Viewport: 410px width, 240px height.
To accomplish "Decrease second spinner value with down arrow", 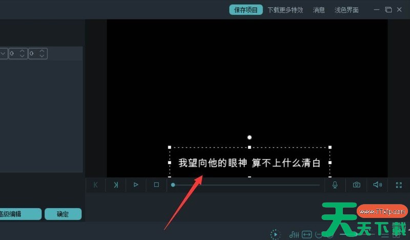I will point(42,56).
